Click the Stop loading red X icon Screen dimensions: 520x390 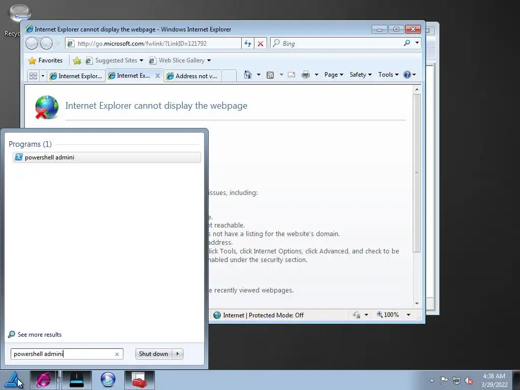coord(261,44)
